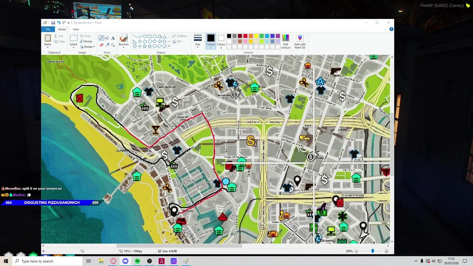Viewport: 473px width, 266px height.
Task: Open Edit with Paint 3D
Action: (300, 41)
